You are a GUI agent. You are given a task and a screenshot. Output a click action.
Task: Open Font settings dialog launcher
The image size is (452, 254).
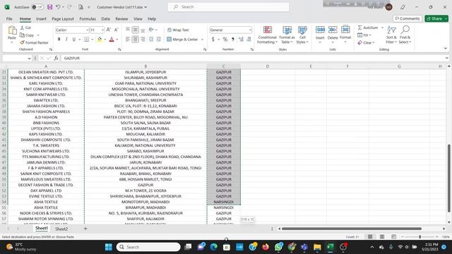[119, 49]
